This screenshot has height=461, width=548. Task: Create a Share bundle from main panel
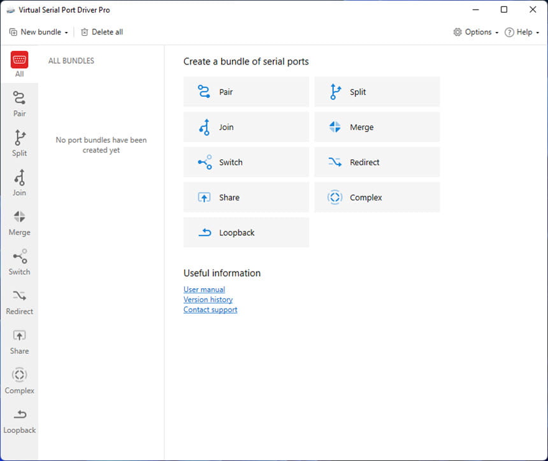tap(246, 197)
